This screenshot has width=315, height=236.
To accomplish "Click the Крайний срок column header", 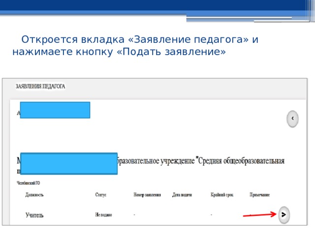I will 222,195.
